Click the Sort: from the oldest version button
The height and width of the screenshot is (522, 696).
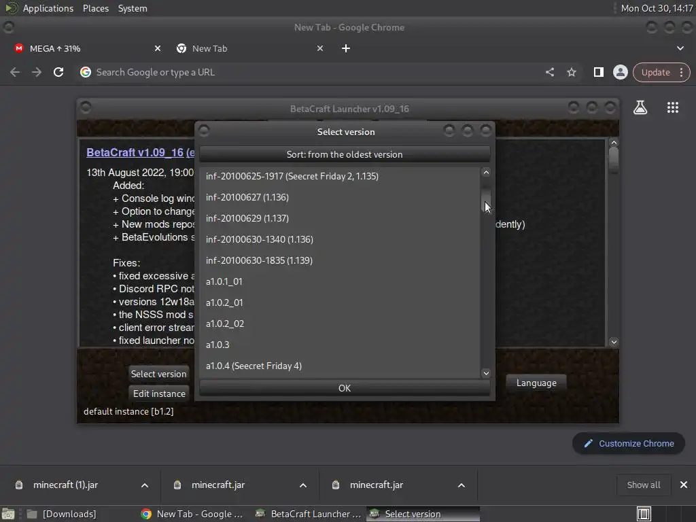pos(345,154)
